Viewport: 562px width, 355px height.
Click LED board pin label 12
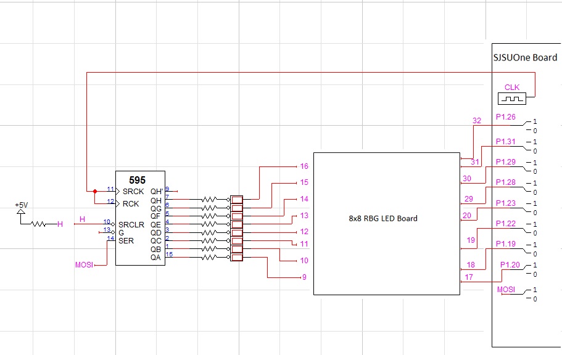pos(304,232)
